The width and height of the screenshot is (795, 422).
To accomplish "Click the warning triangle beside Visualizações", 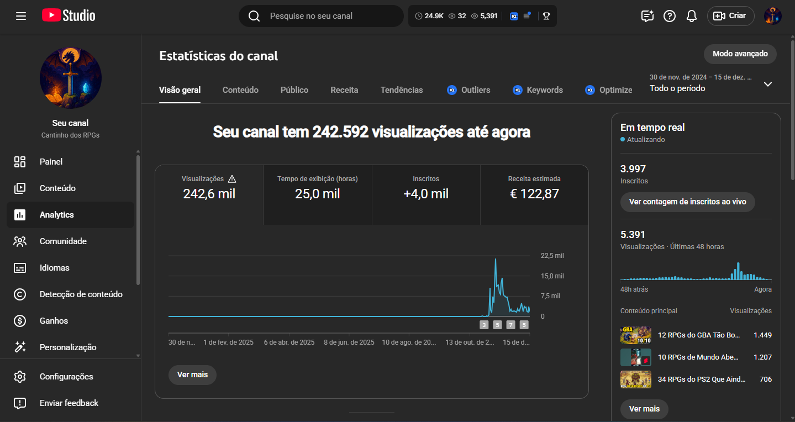I will click(232, 178).
